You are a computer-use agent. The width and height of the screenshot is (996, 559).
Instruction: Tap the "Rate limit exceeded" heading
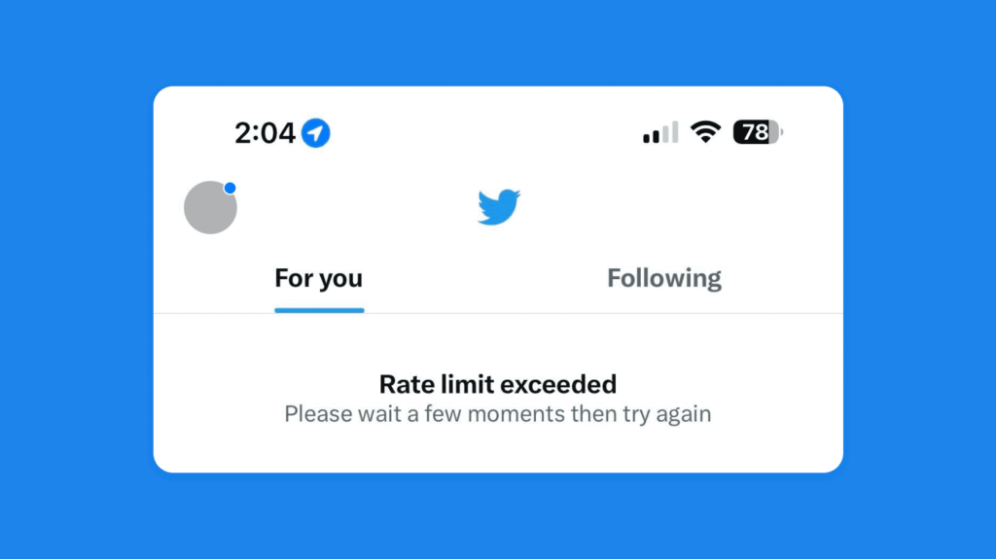(x=498, y=384)
